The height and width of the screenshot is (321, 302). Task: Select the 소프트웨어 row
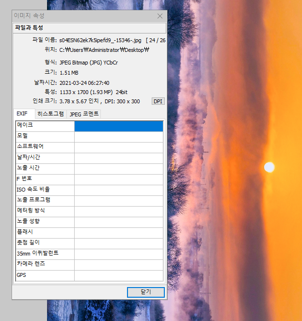click(89, 147)
